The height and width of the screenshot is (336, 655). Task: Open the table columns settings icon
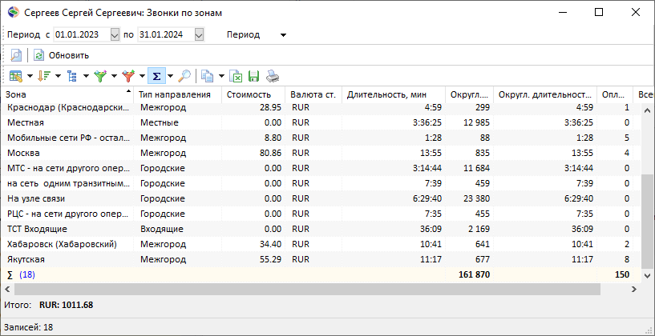(16, 76)
